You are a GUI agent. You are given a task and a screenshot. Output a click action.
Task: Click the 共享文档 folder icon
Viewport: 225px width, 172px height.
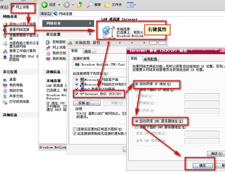(5, 96)
